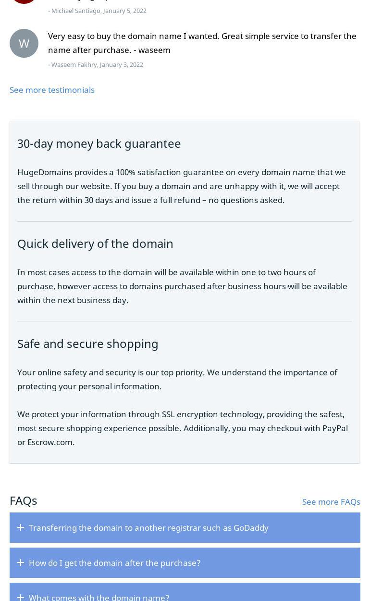Open the See more testimonials link
The width and height of the screenshot is (370, 601).
[52, 90]
